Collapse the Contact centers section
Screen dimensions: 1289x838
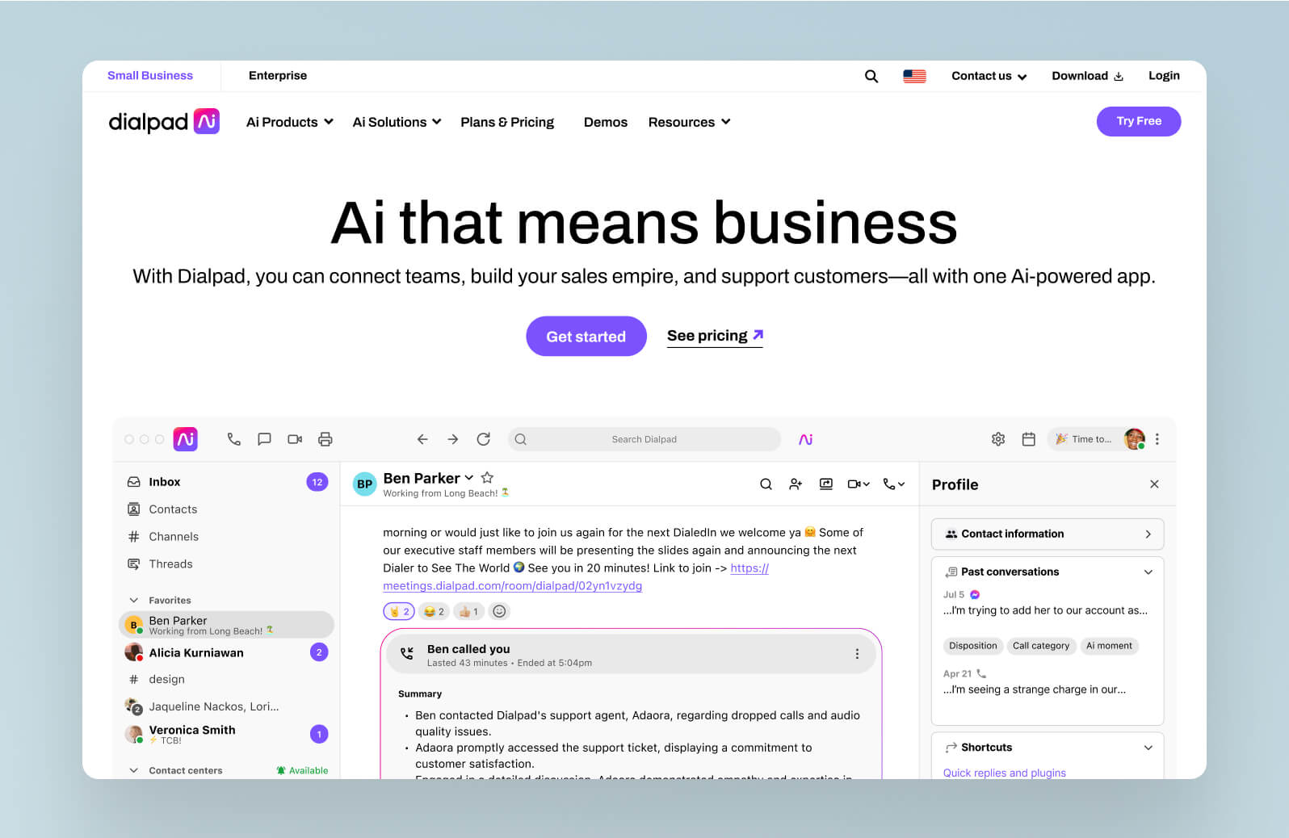[134, 770]
